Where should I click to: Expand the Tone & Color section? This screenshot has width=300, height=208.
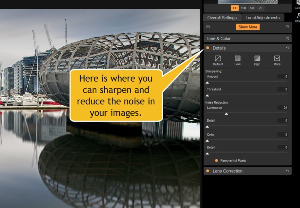click(x=248, y=38)
